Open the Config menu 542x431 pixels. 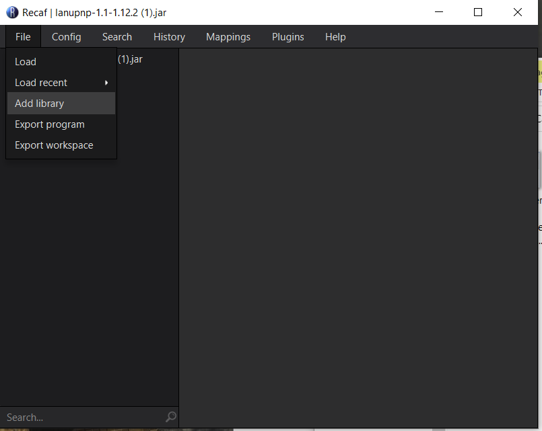66,36
